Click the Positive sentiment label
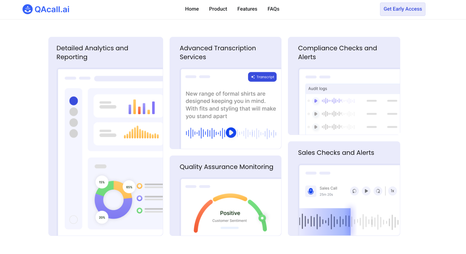 point(230,213)
